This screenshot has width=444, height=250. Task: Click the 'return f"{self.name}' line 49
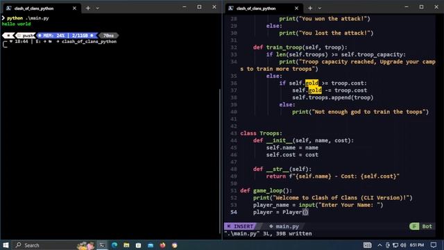point(332,176)
